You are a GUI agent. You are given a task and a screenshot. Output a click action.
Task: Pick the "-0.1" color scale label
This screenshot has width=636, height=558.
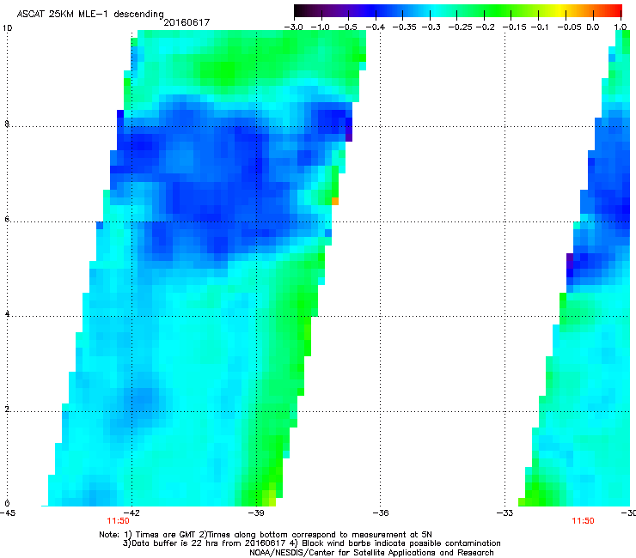(540, 27)
